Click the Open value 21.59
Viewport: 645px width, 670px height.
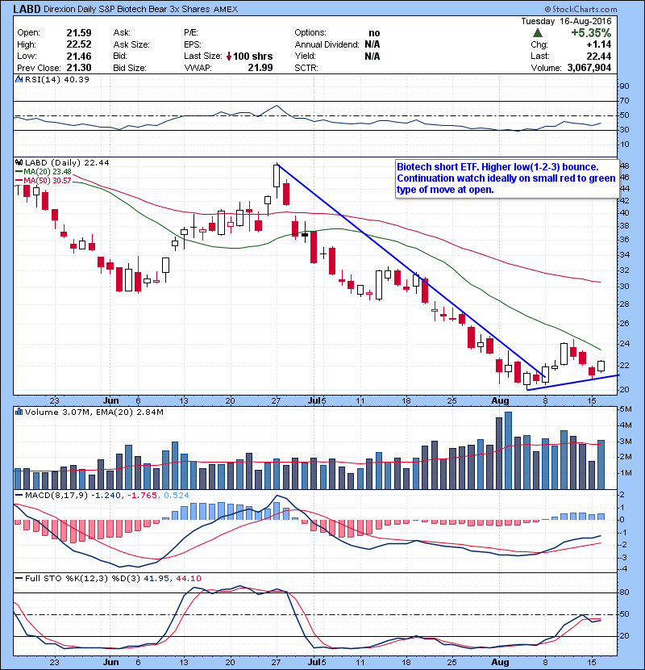(x=79, y=33)
